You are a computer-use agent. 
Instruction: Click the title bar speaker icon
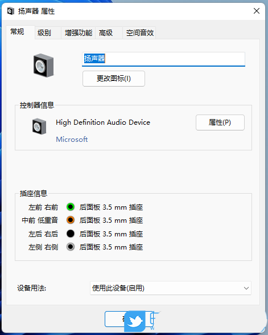10,11
